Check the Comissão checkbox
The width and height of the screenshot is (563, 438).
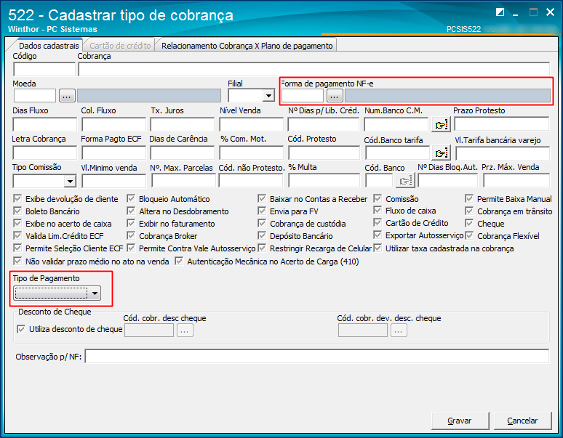pyautogui.click(x=378, y=198)
